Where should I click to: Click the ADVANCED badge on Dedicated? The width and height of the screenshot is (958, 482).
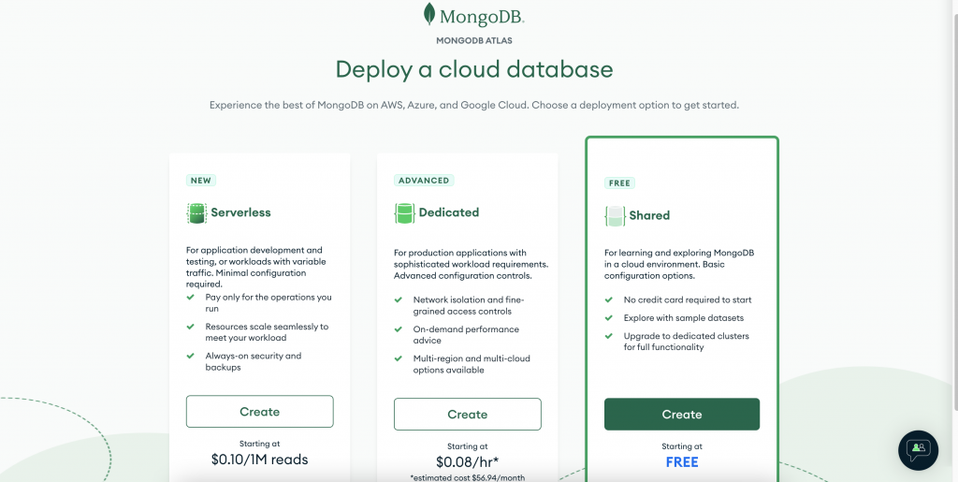pos(424,181)
